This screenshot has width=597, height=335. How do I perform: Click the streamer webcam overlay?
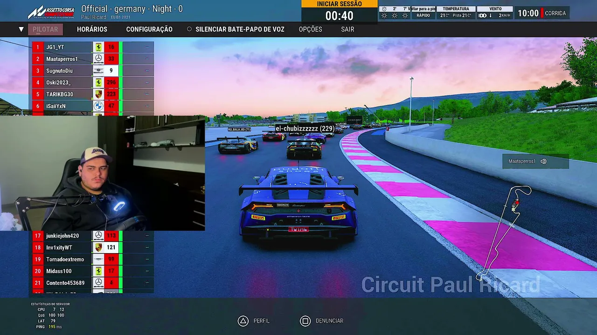(102, 173)
